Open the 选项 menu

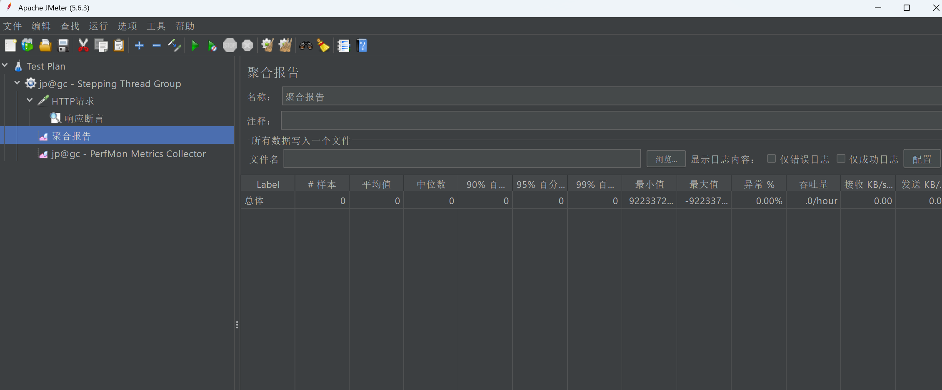pos(127,26)
